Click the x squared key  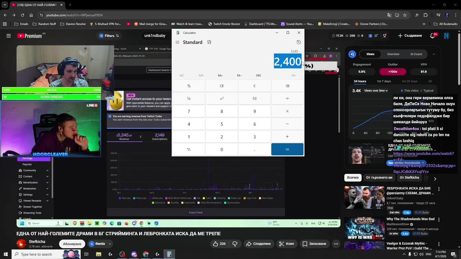pyautogui.click(x=221, y=99)
